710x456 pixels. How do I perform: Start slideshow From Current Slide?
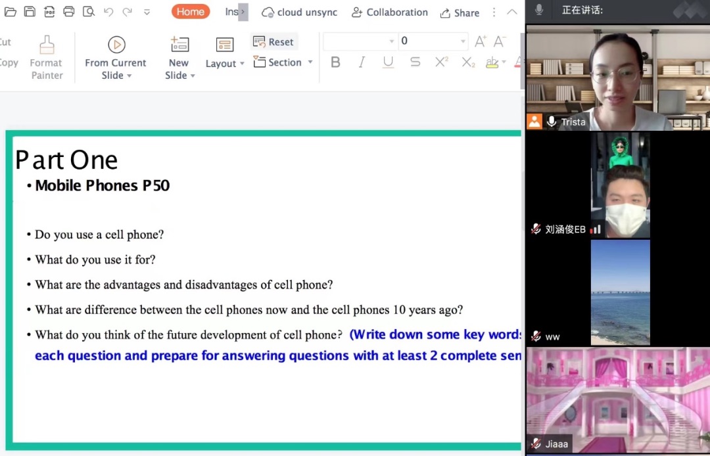[x=116, y=45]
